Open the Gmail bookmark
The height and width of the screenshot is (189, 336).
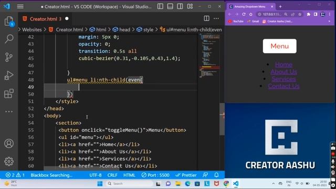[x=253, y=22]
